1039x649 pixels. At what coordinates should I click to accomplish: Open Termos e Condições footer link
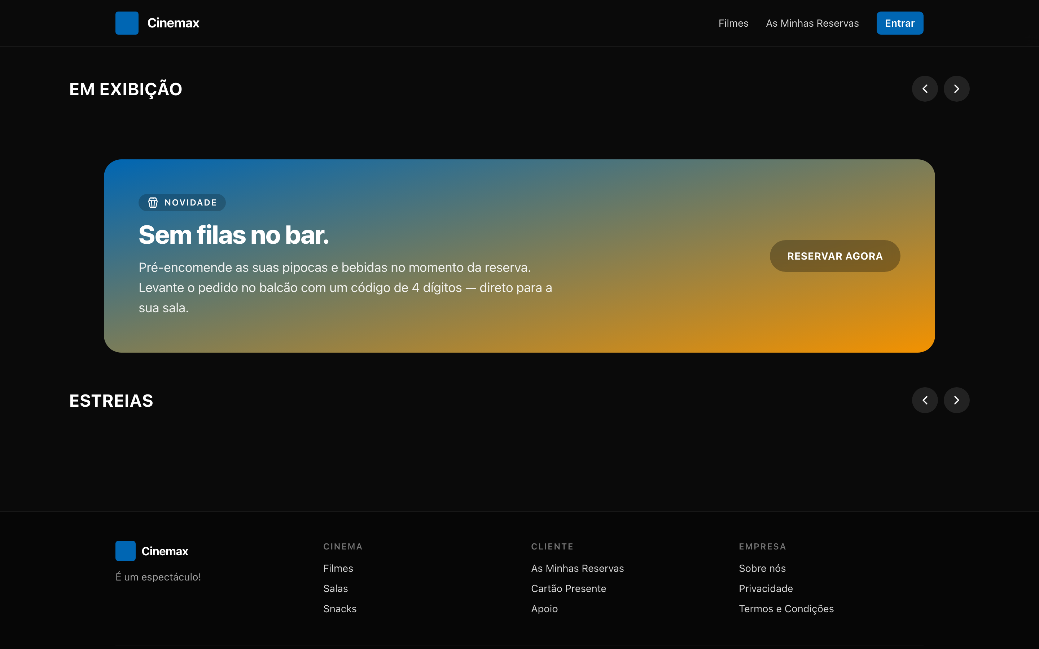(786, 609)
